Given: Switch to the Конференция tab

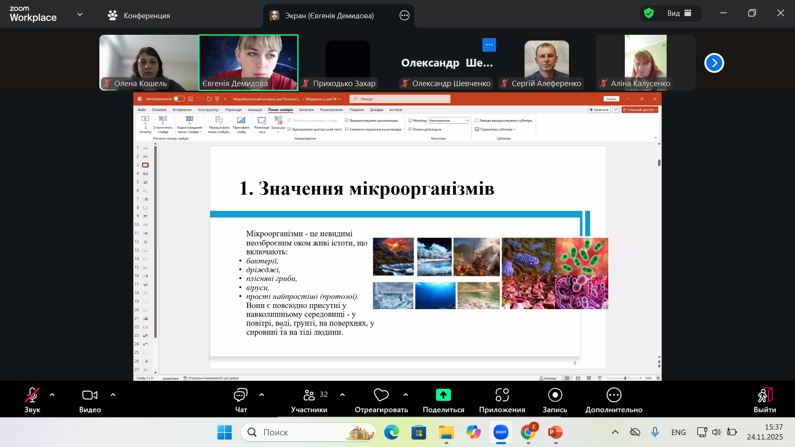Looking at the screenshot, I should tap(139, 16).
